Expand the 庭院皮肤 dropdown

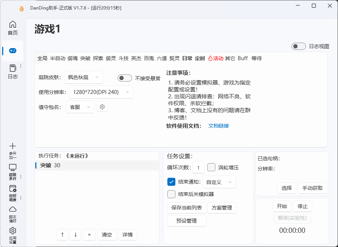(83, 77)
